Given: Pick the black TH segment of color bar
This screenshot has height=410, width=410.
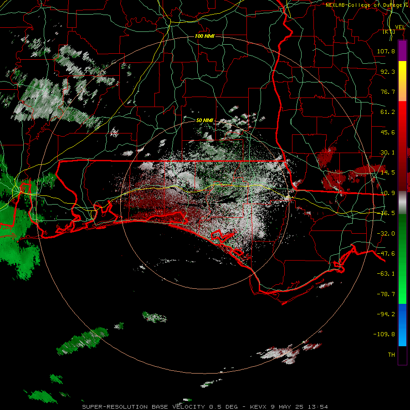Looking at the screenshot, I should [402, 355].
